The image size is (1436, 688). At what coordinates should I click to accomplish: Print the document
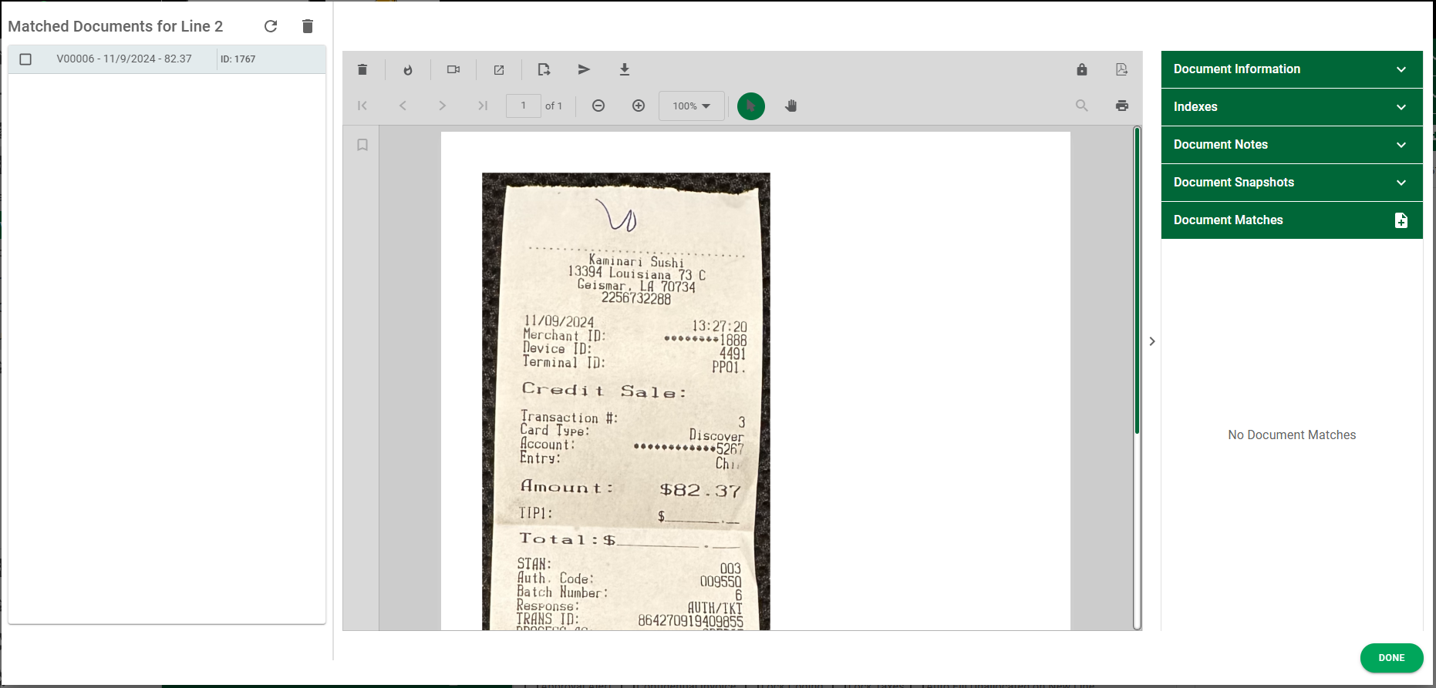pyautogui.click(x=1122, y=106)
